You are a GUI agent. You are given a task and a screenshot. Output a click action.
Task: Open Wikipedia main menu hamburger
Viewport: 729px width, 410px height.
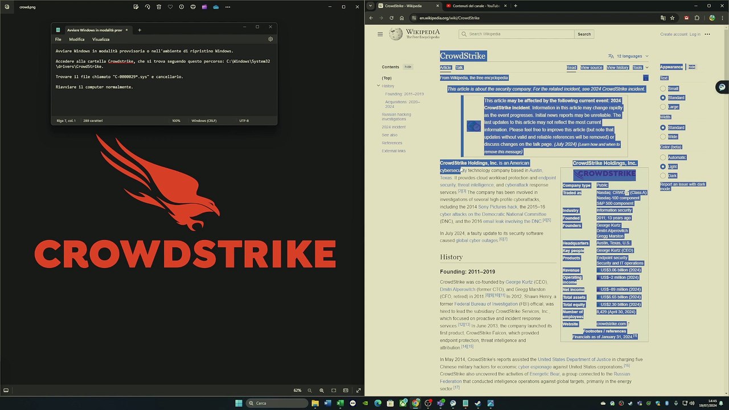coord(380,34)
